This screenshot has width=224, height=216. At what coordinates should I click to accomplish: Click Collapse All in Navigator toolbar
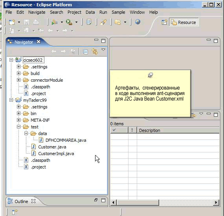[x=85, y=52]
